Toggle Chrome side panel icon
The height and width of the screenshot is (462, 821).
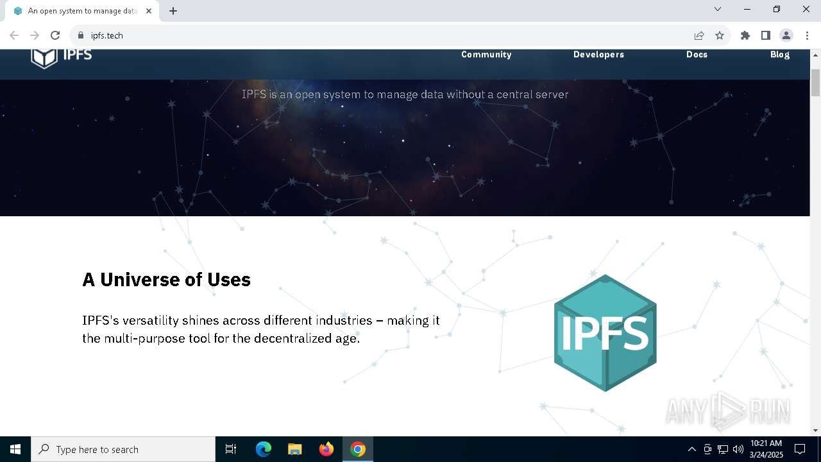pyautogui.click(x=765, y=35)
